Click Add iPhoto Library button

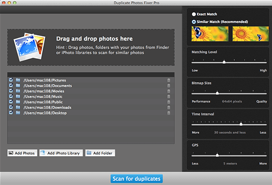coord(61,153)
